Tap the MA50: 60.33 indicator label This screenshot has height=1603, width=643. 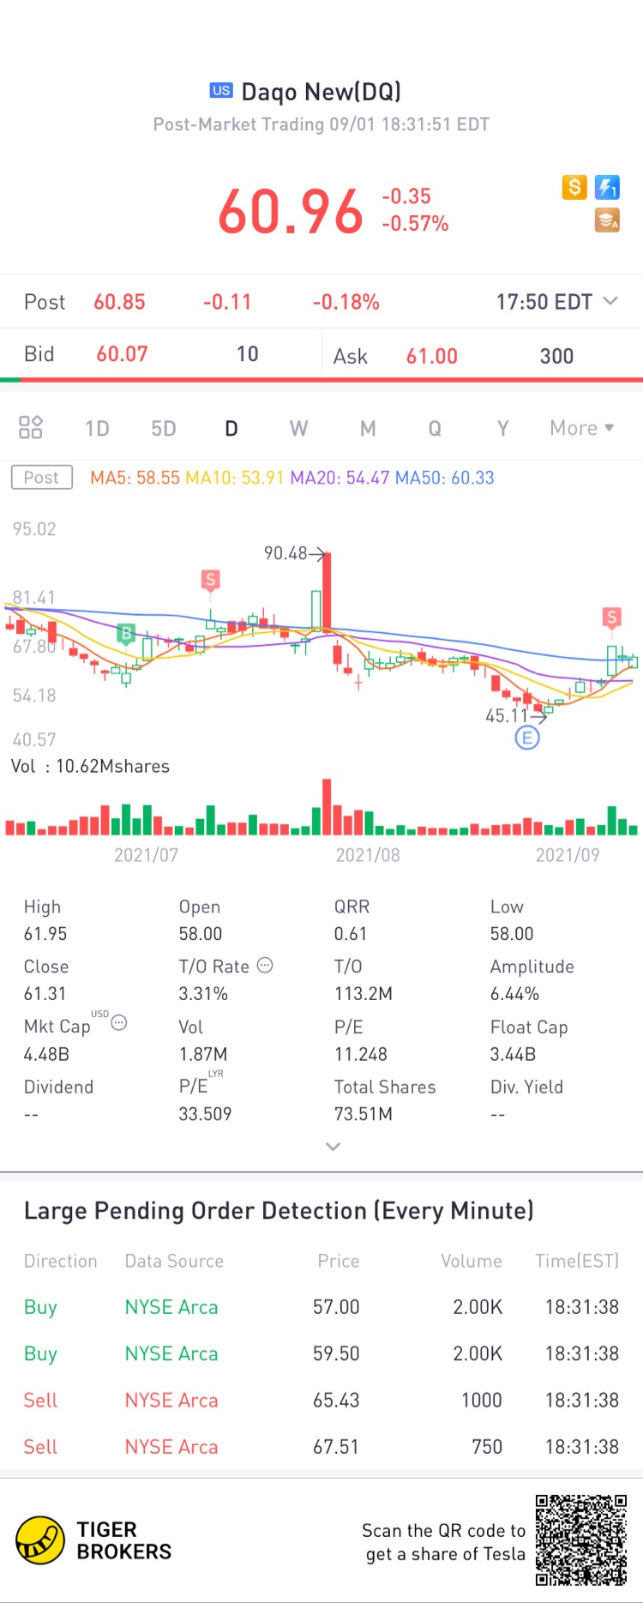(445, 478)
